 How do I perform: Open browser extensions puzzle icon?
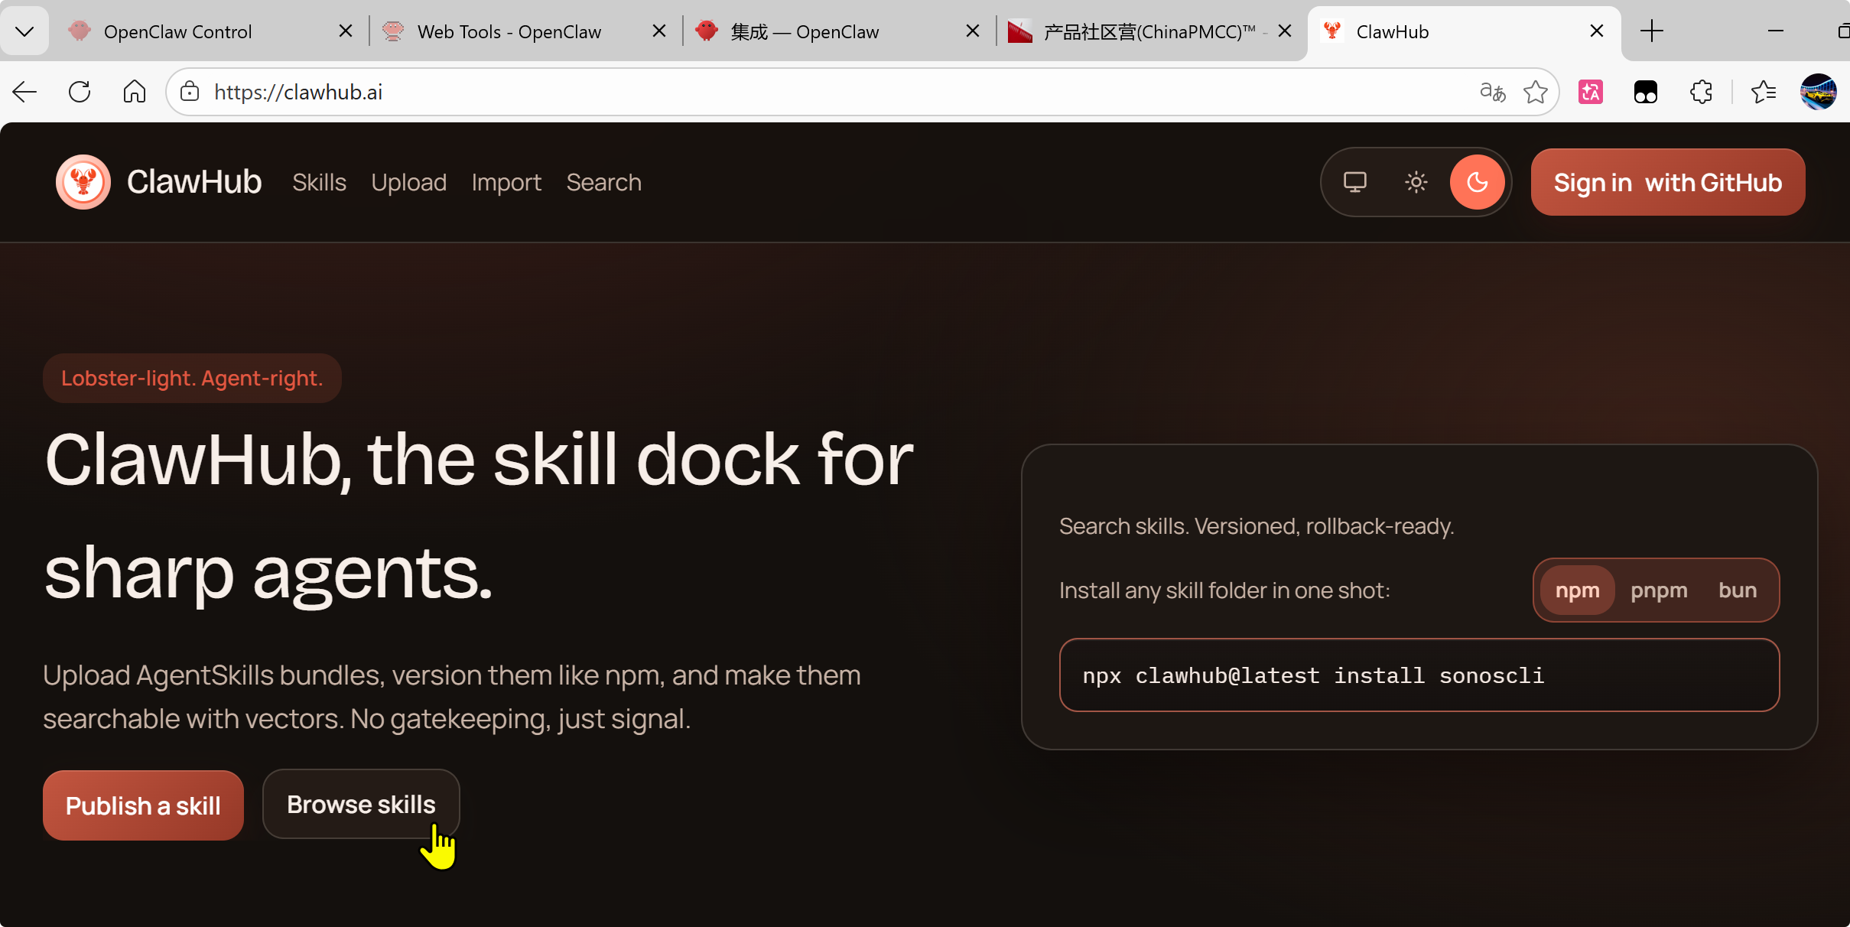click(1701, 92)
